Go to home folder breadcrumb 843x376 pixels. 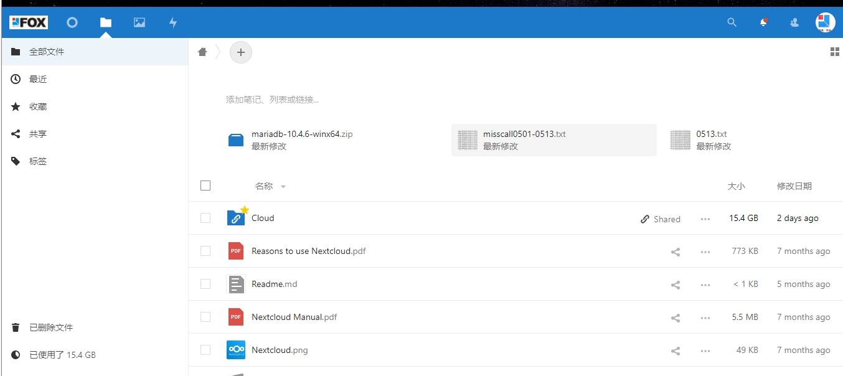202,52
